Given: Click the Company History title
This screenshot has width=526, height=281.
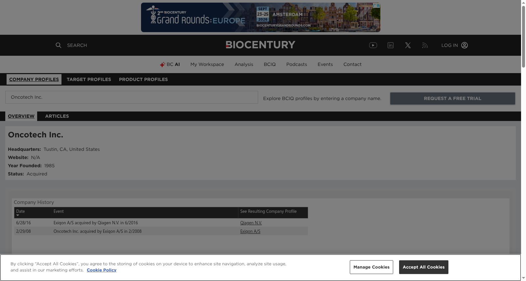Looking at the screenshot, I should pos(34,202).
